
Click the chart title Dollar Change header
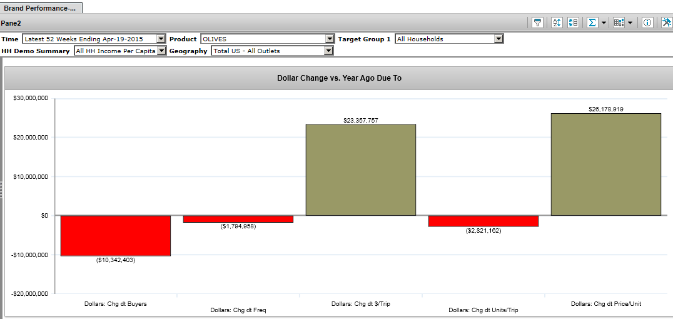[x=339, y=78]
